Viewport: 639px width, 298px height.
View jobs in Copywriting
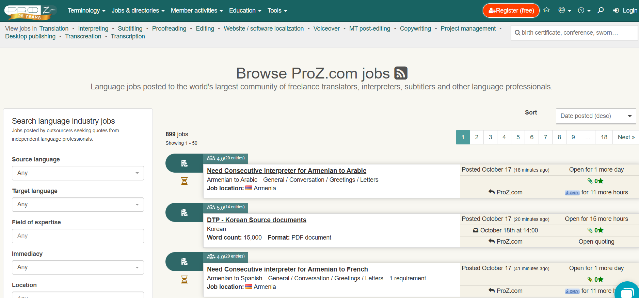(x=415, y=29)
